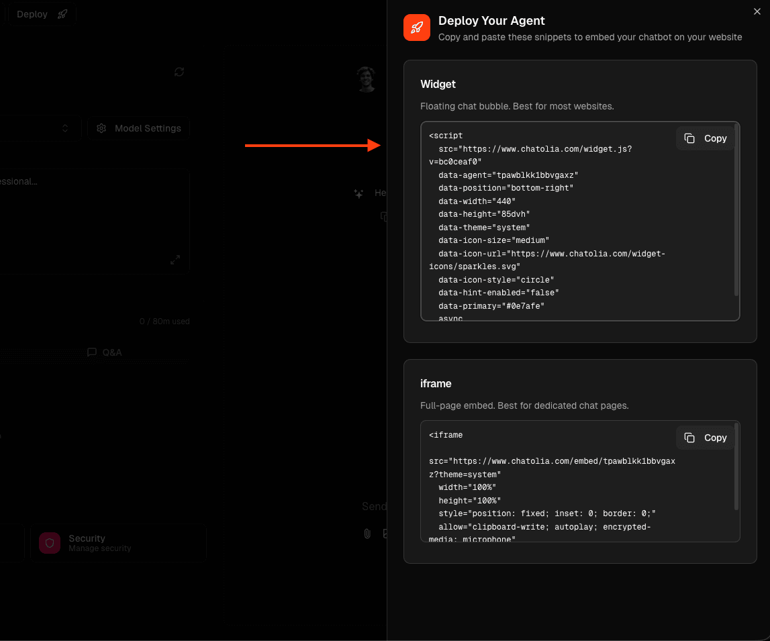Copy the Widget script snippet

(x=706, y=138)
